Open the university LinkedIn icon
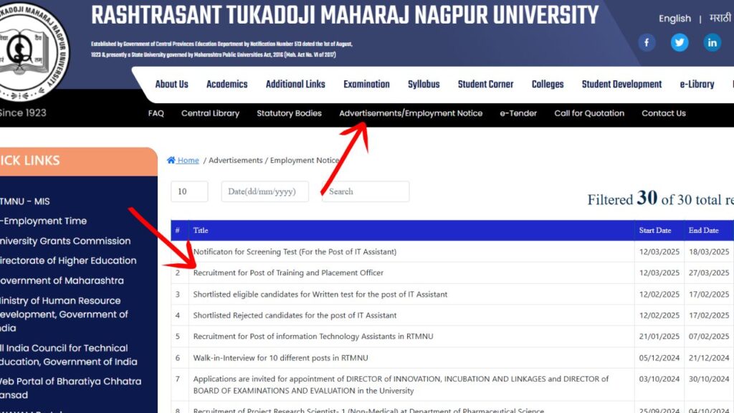734x413 pixels. click(x=712, y=42)
